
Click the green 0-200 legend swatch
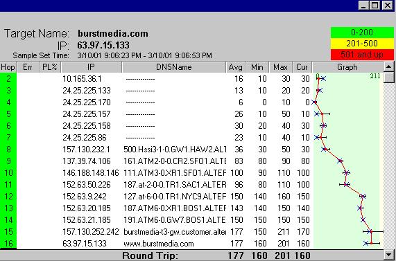(362, 33)
